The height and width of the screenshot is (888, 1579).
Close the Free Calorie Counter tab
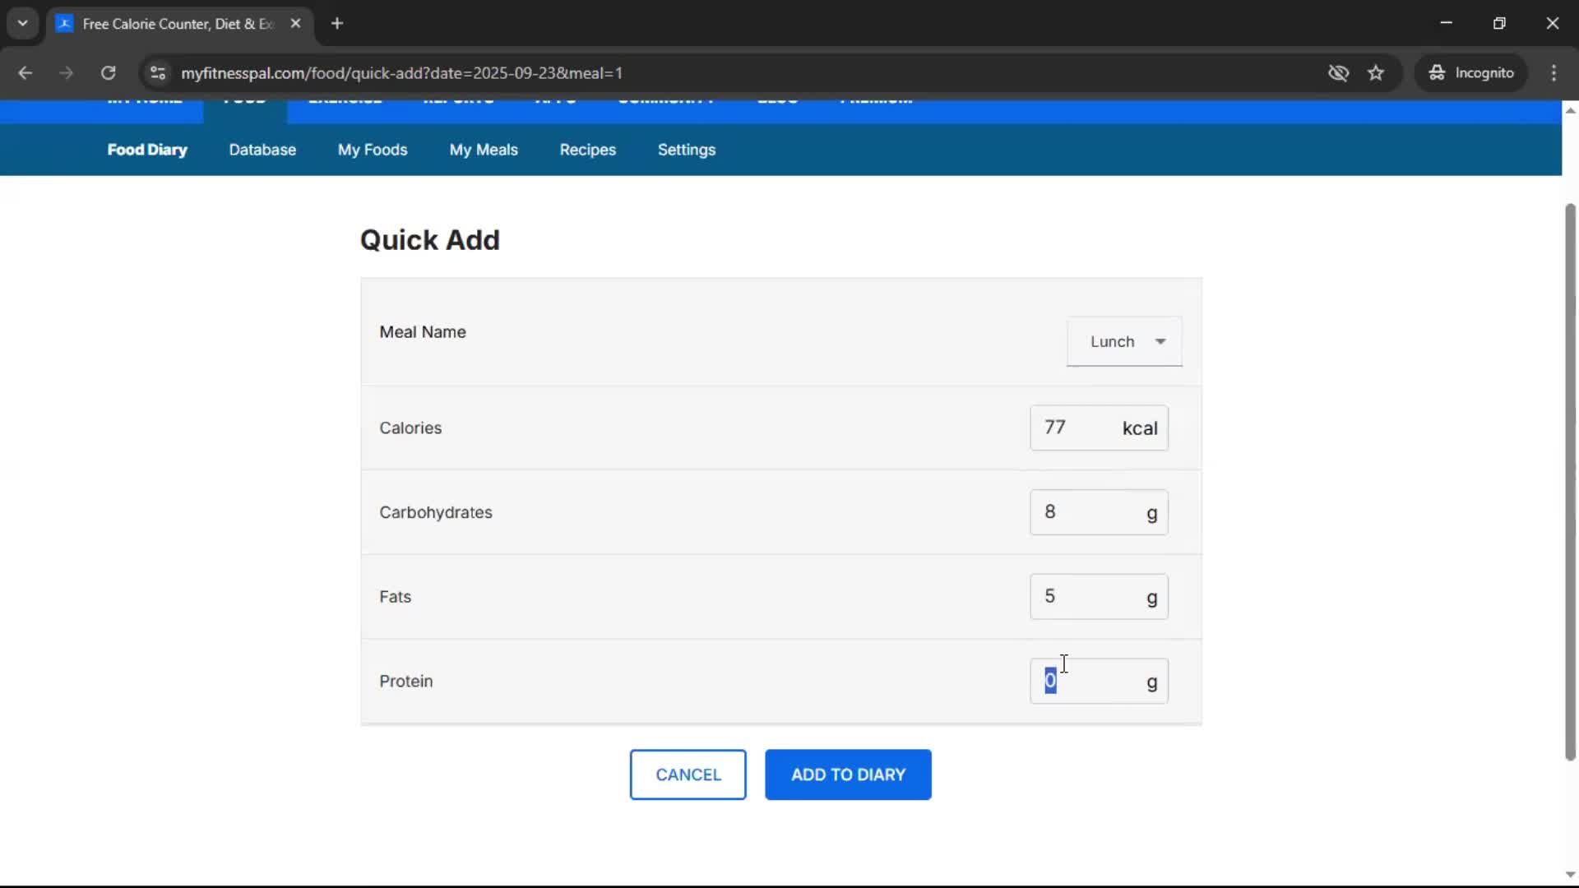(295, 23)
